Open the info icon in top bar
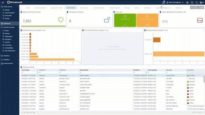 (x=192, y=2)
